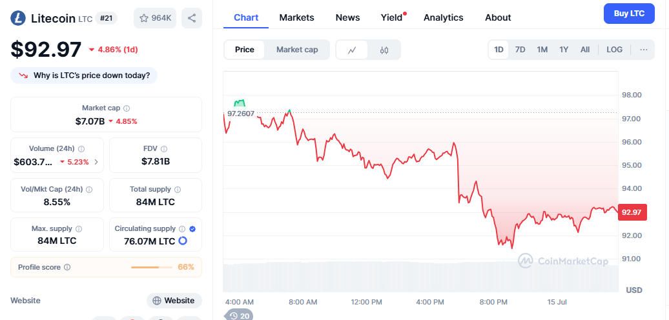This screenshot has width=669, height=320.
Task: Open the Markets tab
Action: (x=296, y=17)
